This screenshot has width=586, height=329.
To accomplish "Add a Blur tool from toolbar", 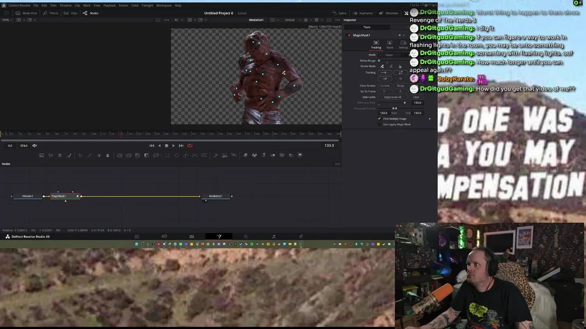I will [x=108, y=155].
